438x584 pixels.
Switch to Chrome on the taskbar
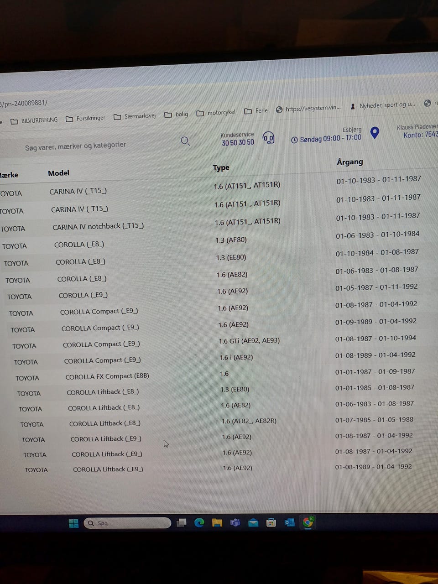pyautogui.click(x=308, y=522)
